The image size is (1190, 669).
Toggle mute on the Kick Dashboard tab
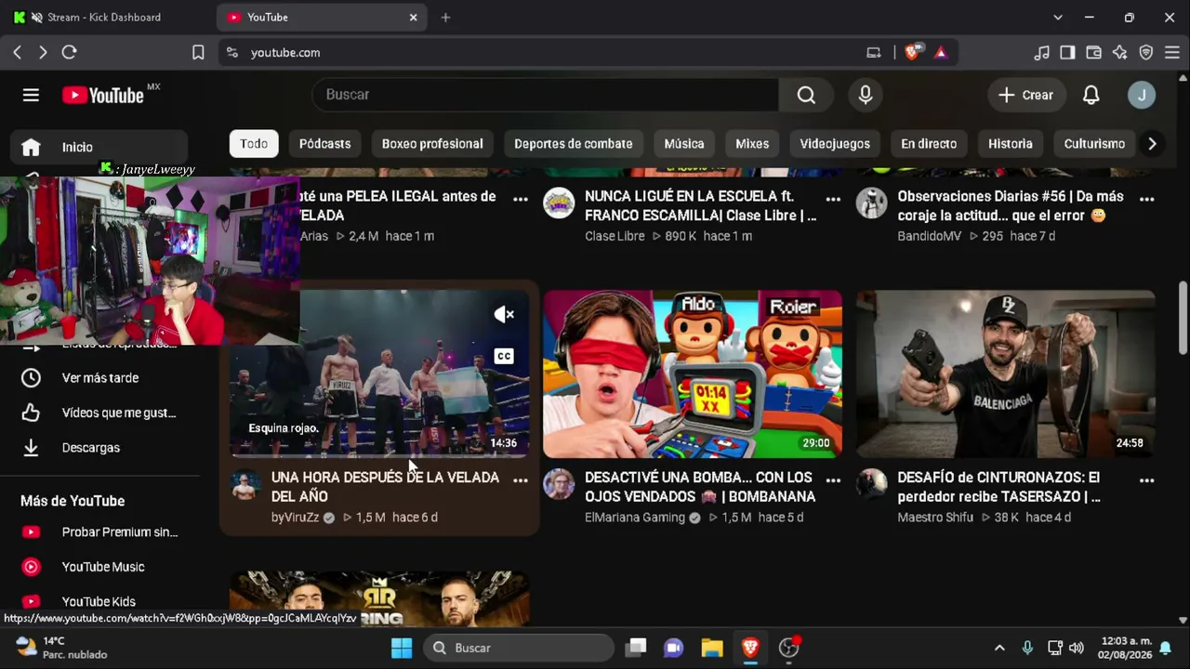(x=36, y=18)
